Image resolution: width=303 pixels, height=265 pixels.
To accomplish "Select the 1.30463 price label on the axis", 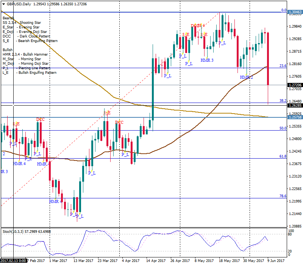I will pyautogui.click(x=295, y=12).
